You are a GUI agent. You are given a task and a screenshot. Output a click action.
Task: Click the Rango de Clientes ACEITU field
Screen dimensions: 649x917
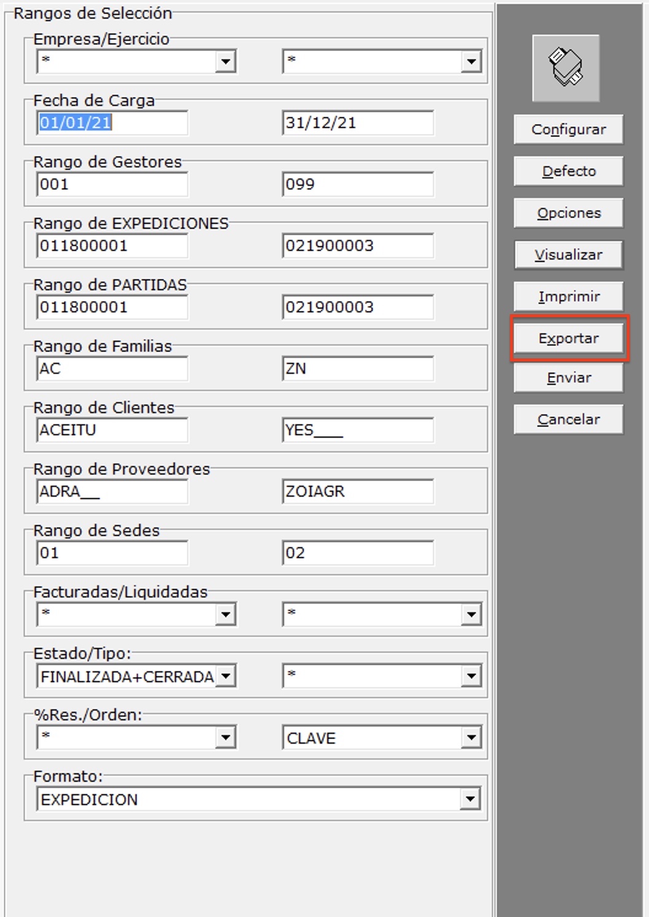point(112,430)
